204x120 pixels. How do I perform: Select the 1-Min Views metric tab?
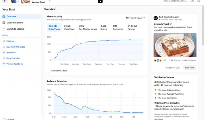[69, 27]
